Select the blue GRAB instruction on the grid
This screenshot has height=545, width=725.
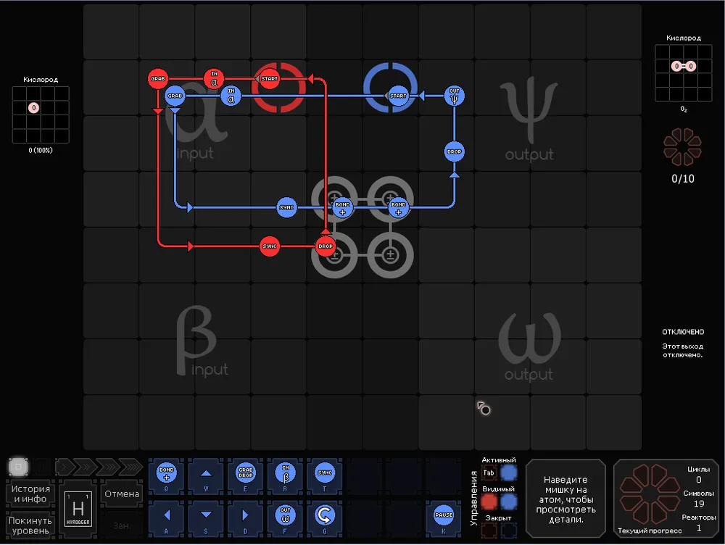175,96
